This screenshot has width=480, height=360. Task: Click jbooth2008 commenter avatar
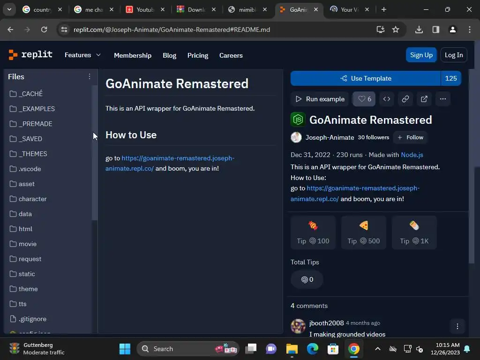(298, 326)
